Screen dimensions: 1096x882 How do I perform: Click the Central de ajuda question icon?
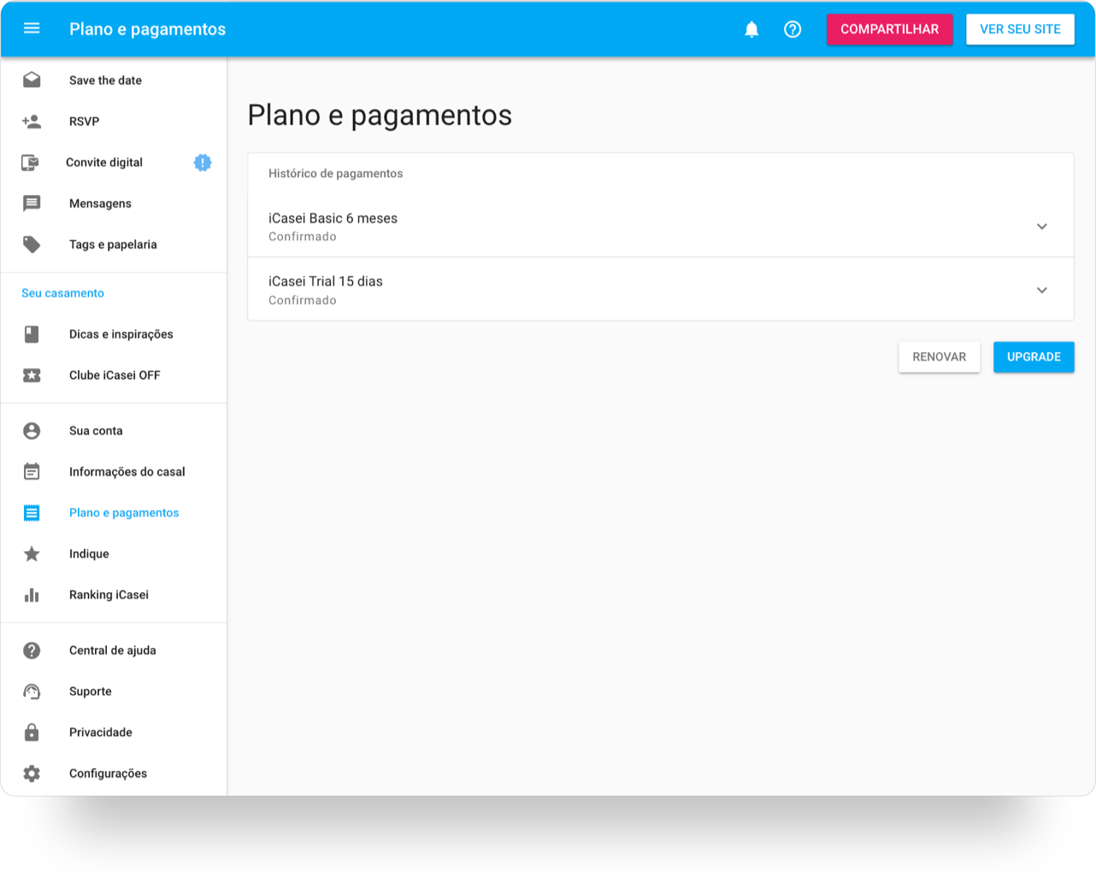point(32,650)
